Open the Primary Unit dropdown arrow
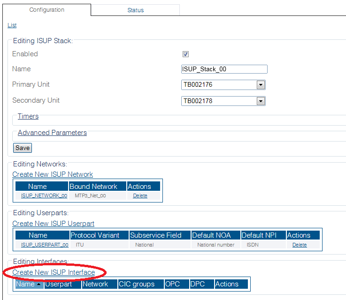This screenshot has height=300, width=346. [x=261, y=85]
